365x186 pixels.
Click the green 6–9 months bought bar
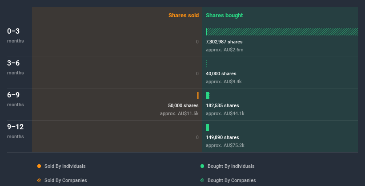pos(207,96)
